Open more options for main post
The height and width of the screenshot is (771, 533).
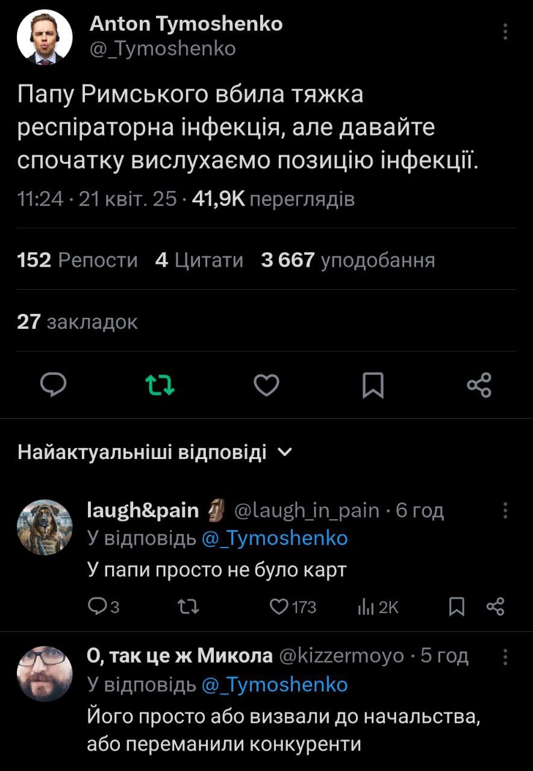(x=505, y=31)
